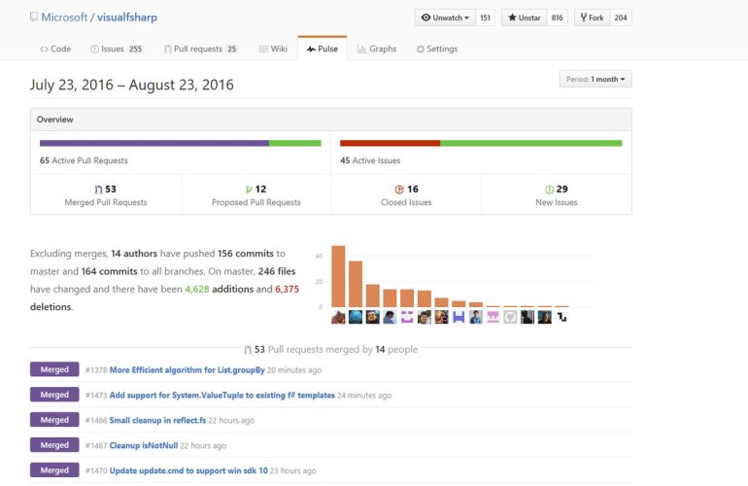Click the repository book icon beside Microsoft

coord(35,17)
